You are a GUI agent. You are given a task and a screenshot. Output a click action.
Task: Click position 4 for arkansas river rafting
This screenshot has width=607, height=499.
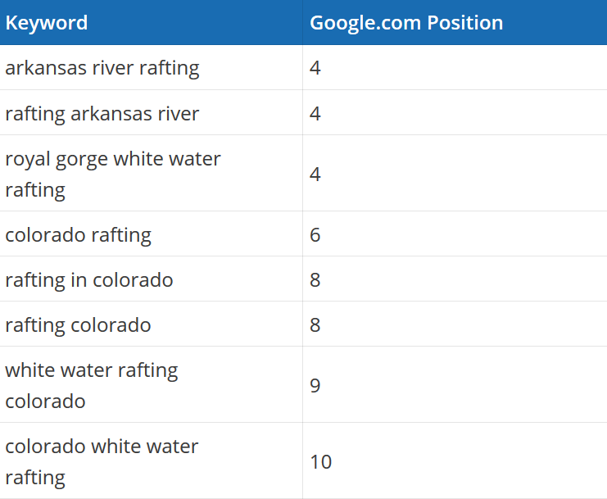[x=315, y=68]
